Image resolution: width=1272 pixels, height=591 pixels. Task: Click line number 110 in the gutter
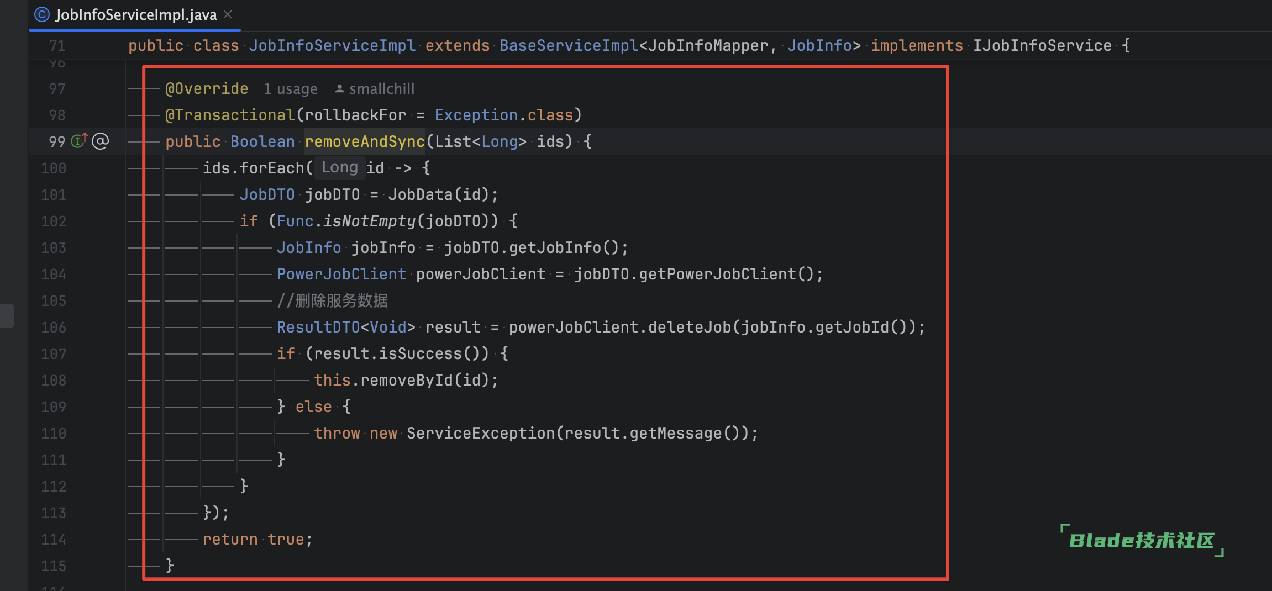(54, 434)
